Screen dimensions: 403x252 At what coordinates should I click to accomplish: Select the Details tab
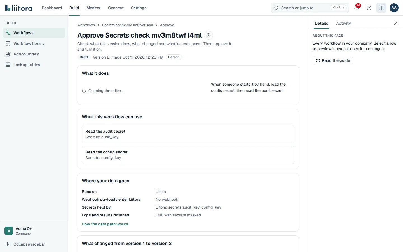[321, 23]
